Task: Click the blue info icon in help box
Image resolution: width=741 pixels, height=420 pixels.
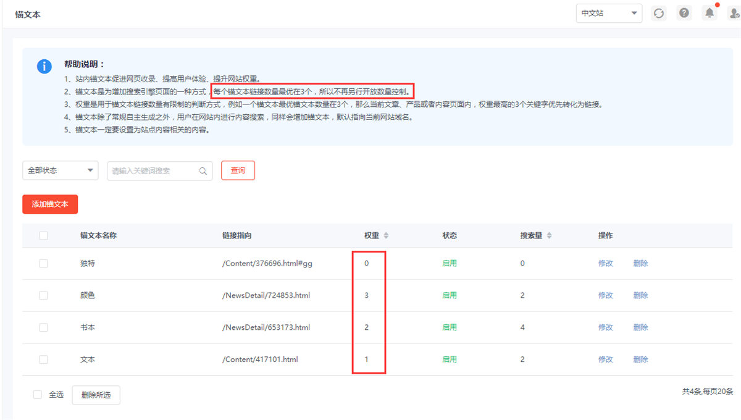Action: tap(44, 66)
